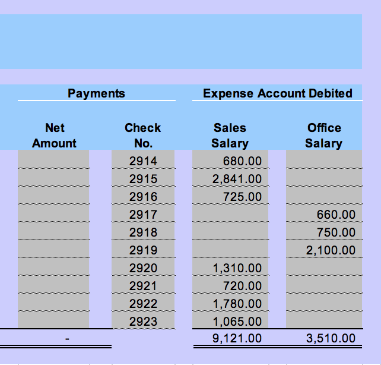Click the Sales Salary column heading
This screenshot has width=381, height=365.
[230, 136]
